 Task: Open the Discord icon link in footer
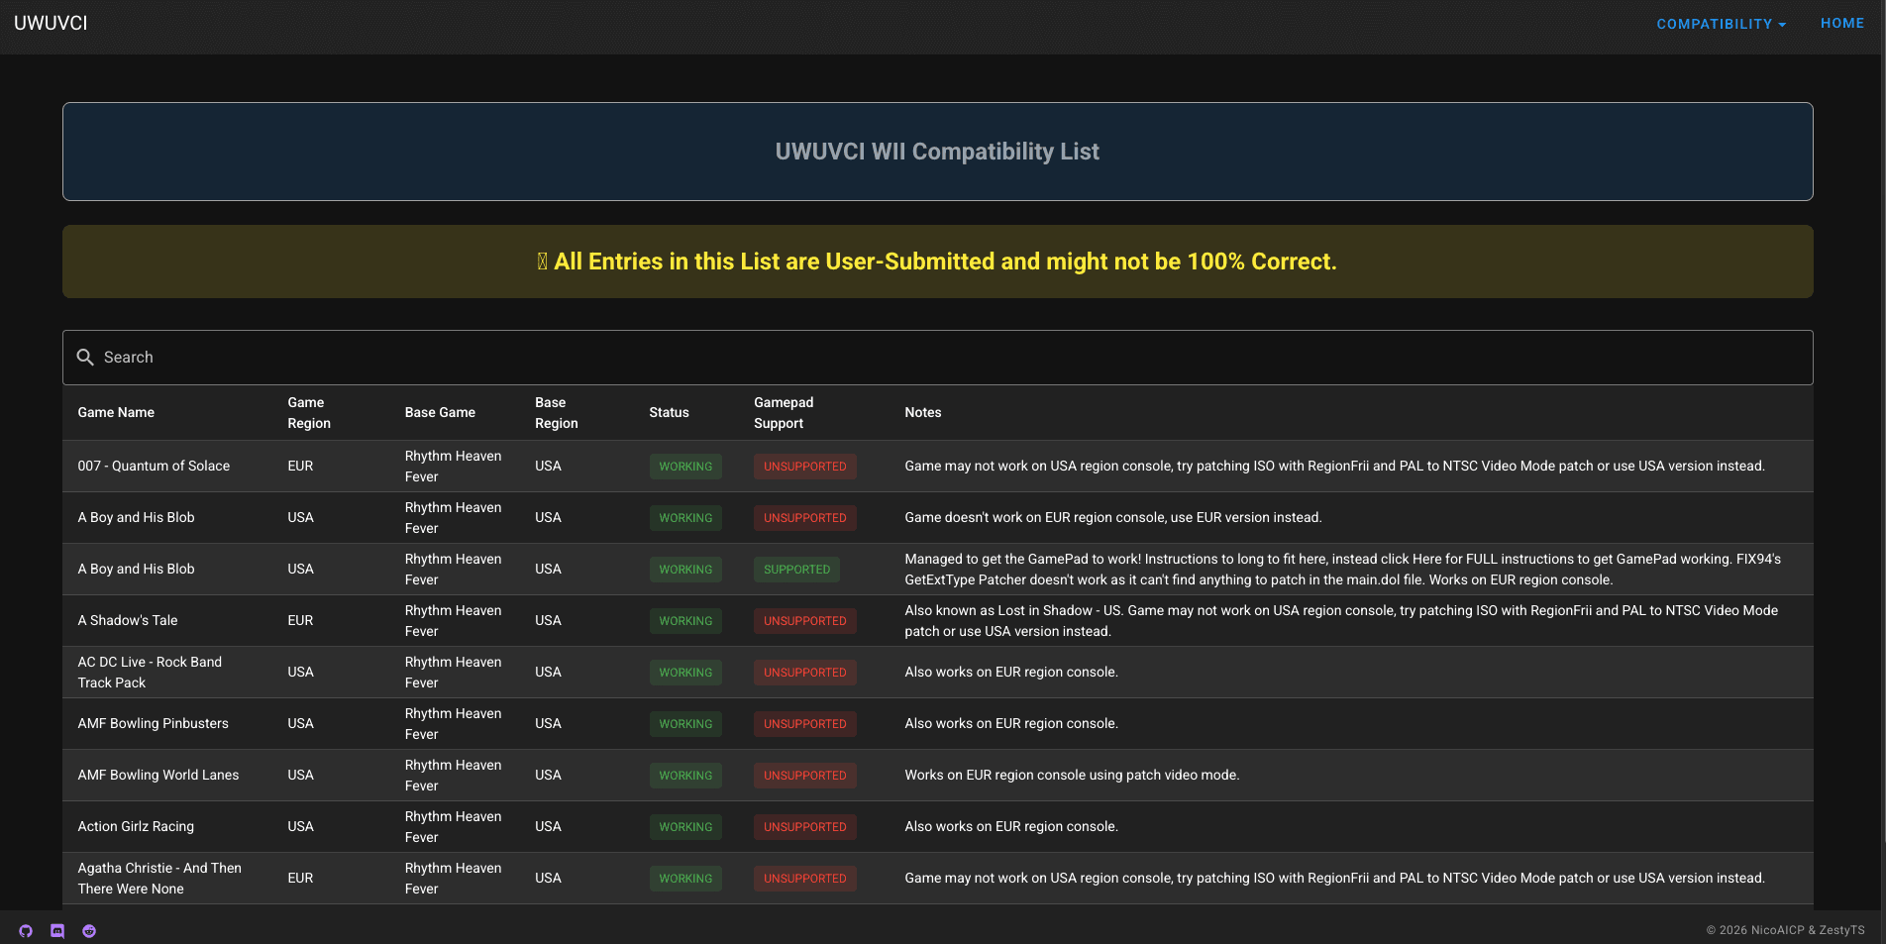pos(57,931)
